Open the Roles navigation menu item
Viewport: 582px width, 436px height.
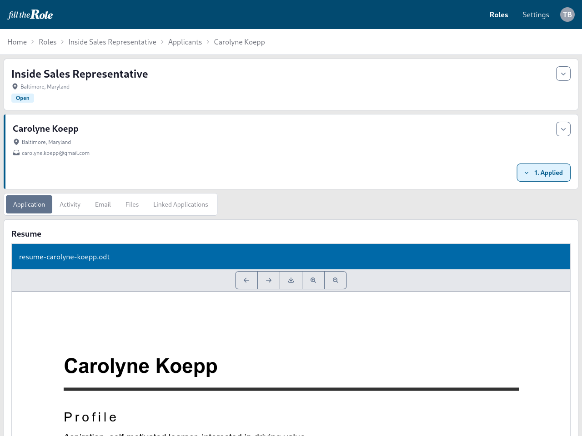(x=499, y=14)
